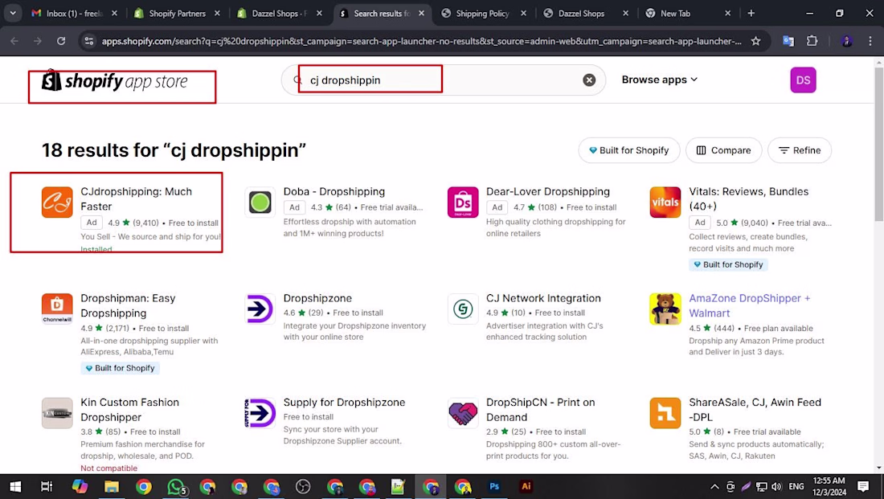The image size is (884, 499).
Task: Open the Dropshipman app icon
Action: coord(57,309)
